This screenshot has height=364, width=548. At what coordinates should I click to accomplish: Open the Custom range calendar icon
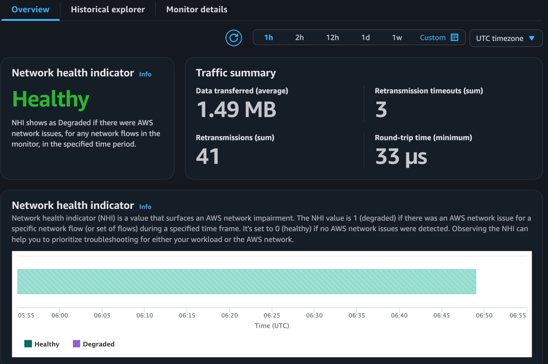(x=454, y=37)
